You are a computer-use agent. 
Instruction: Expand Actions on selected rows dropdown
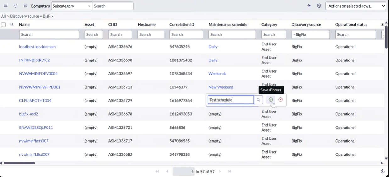[x=356, y=6]
